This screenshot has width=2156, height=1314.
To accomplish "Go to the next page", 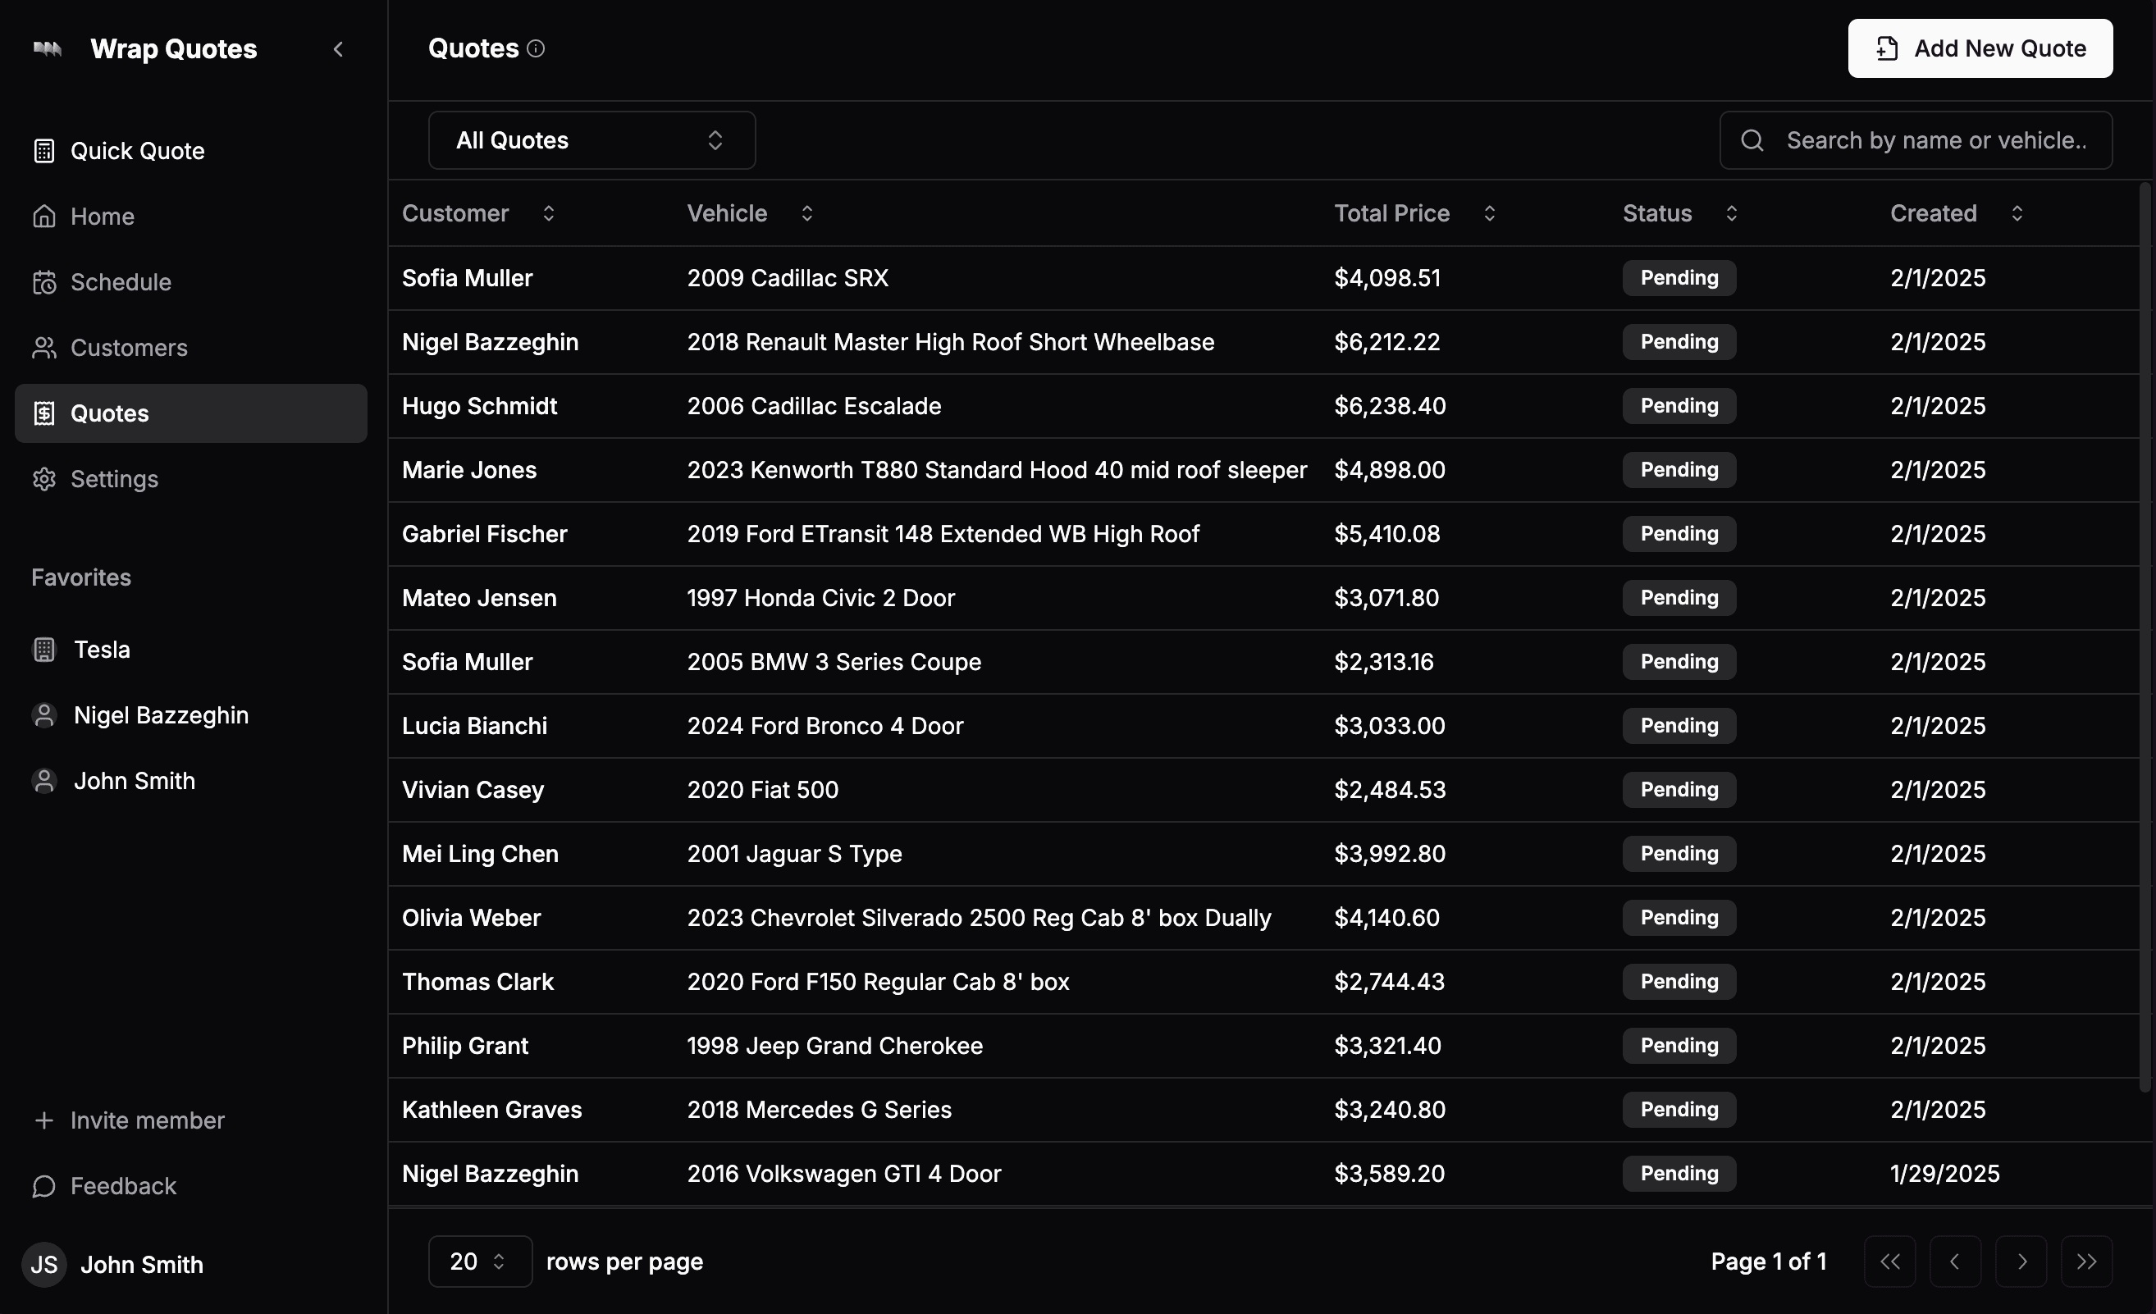I will click(2021, 1261).
